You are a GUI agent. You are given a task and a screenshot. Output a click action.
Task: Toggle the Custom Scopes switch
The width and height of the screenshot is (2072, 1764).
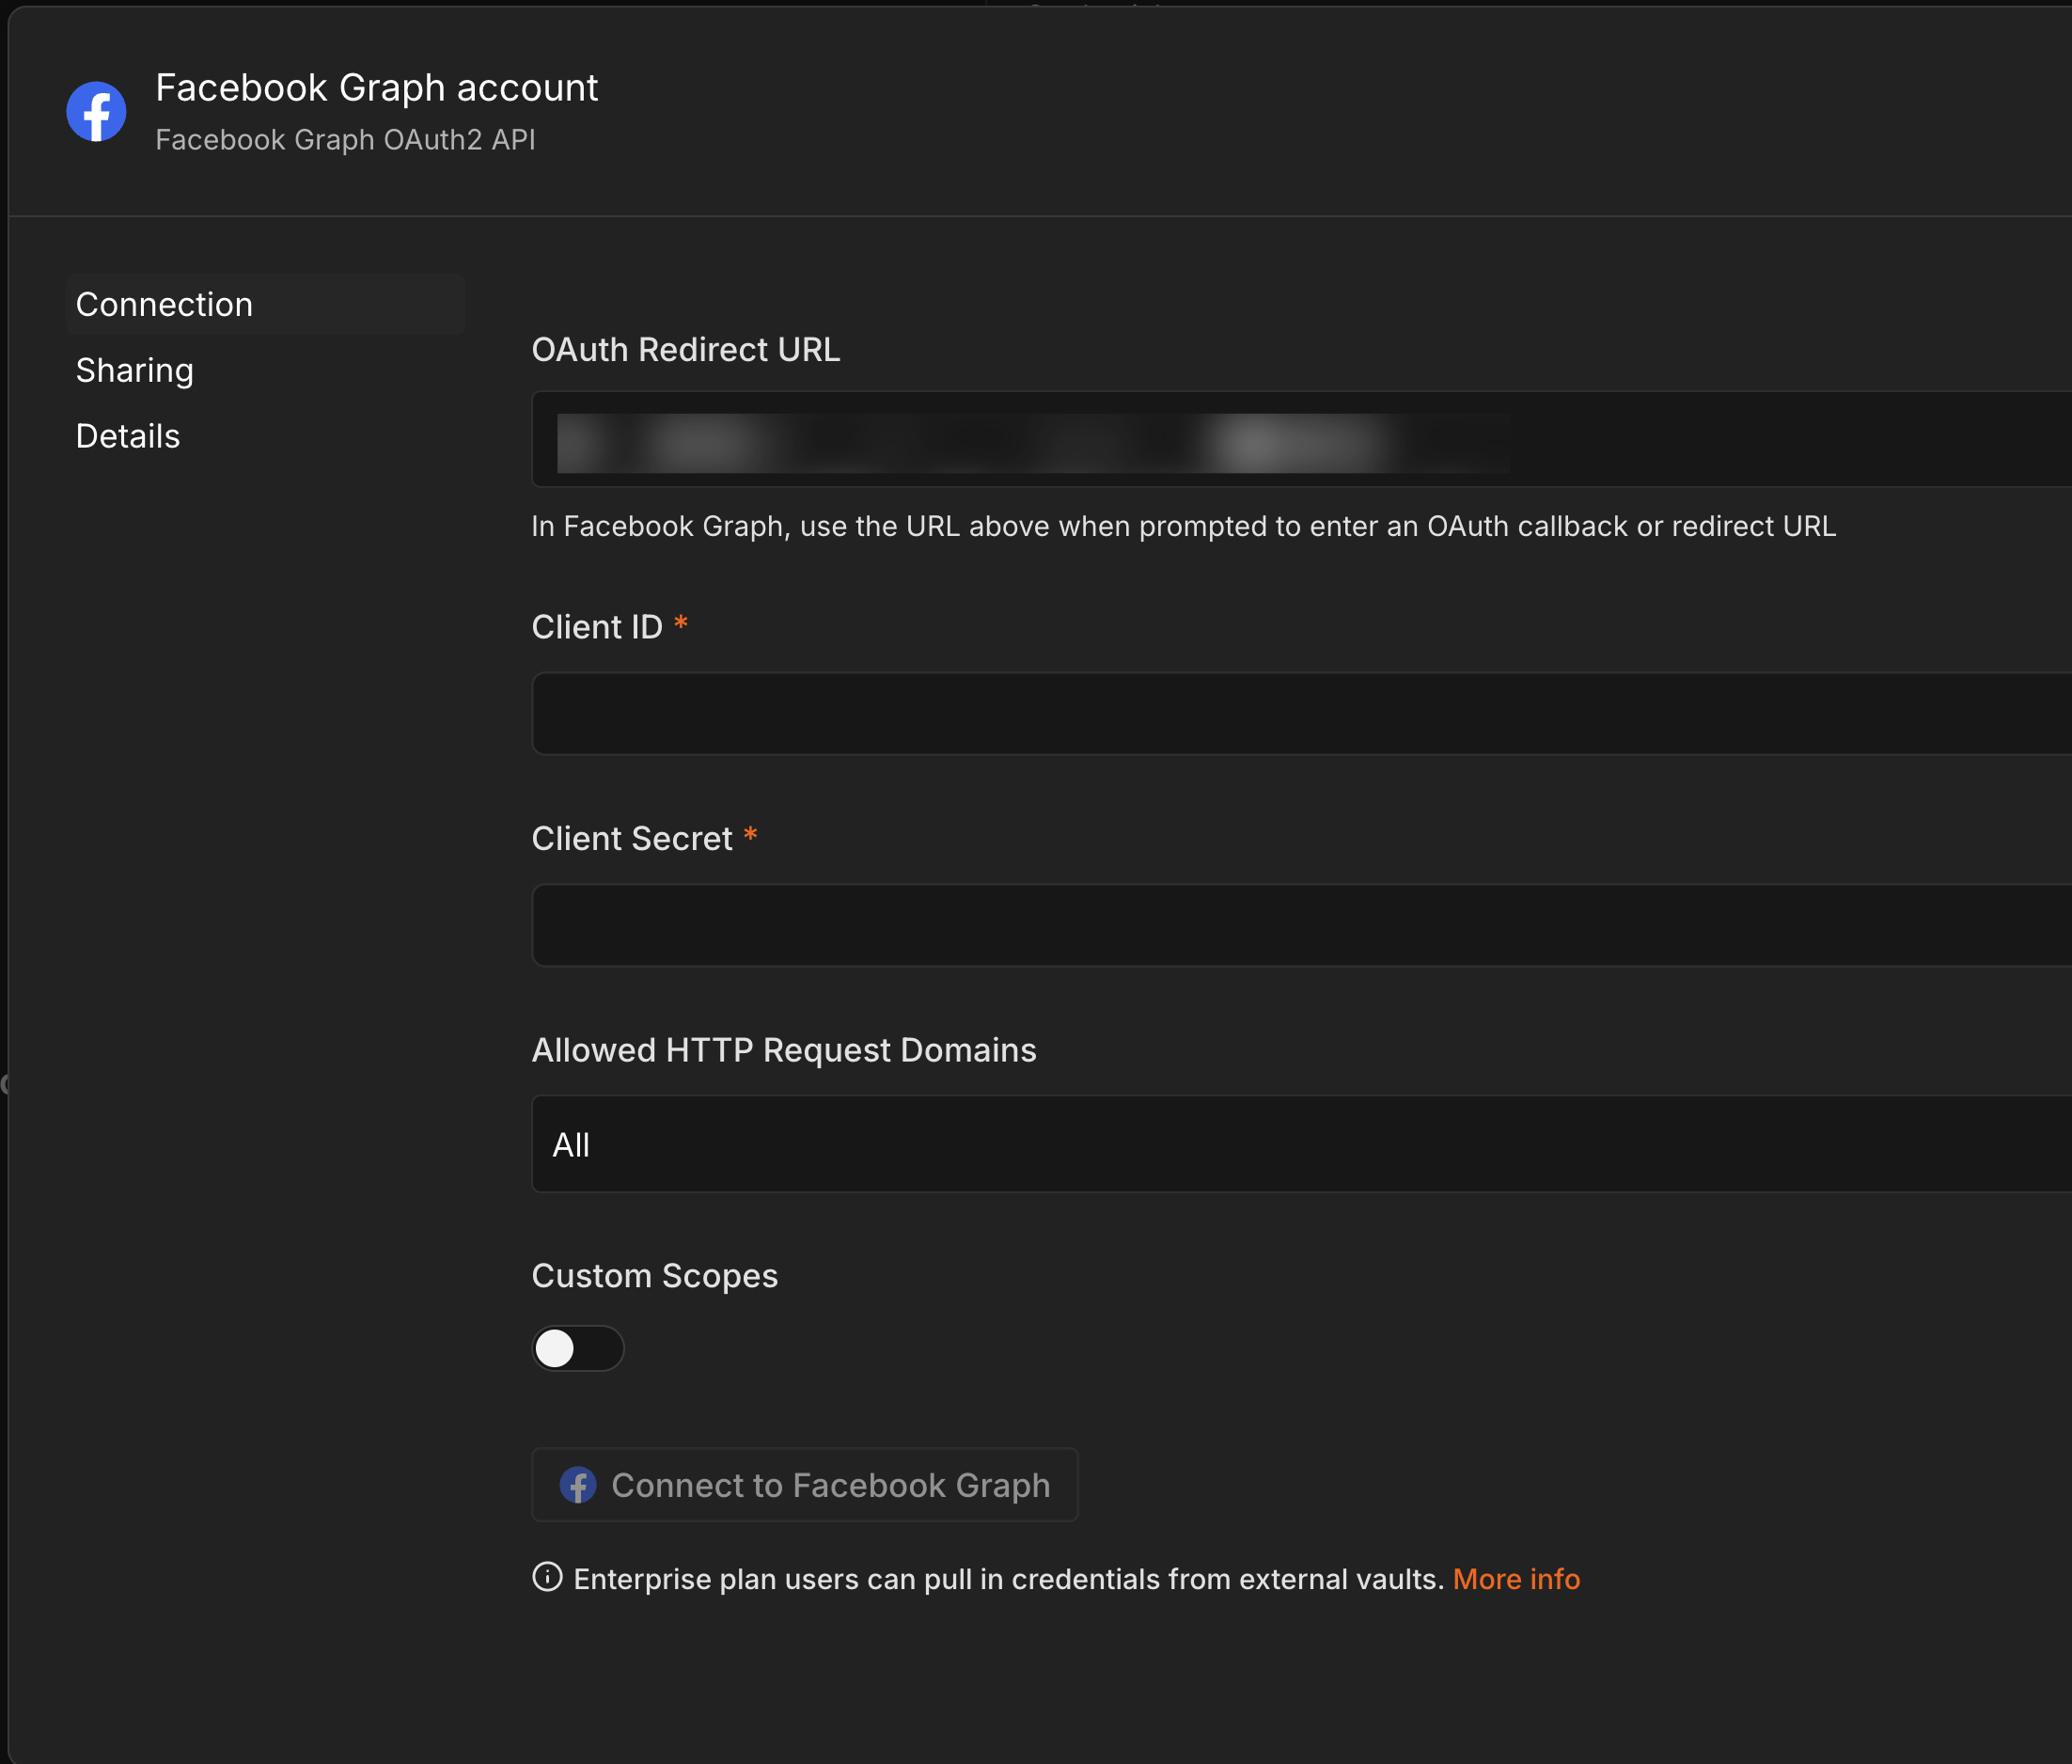(x=578, y=1349)
